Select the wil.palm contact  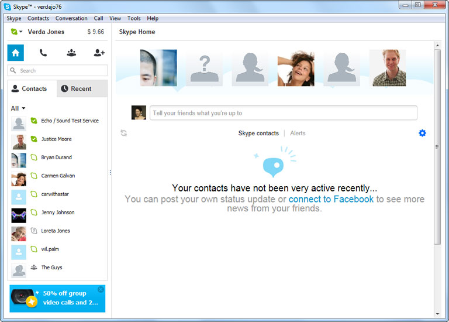[x=57, y=252]
